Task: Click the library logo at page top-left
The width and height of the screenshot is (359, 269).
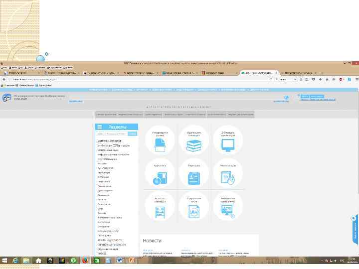Action: point(6,98)
